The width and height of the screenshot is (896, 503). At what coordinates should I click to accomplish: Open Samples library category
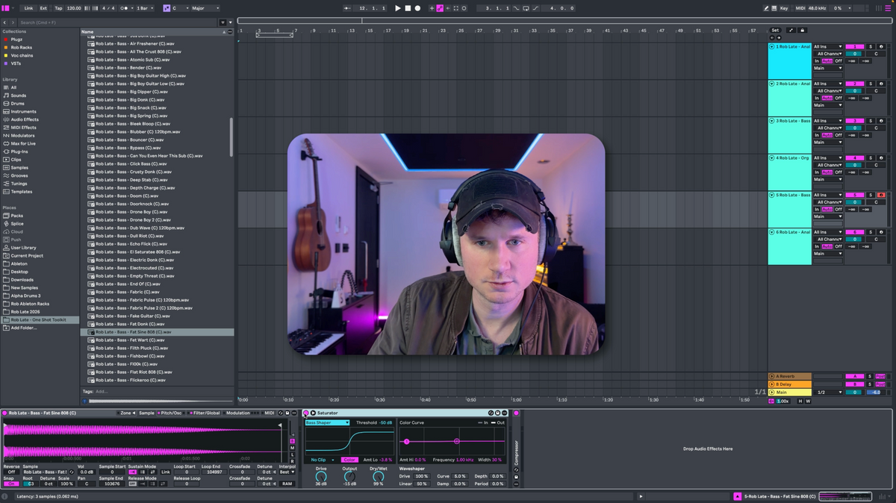(19, 167)
